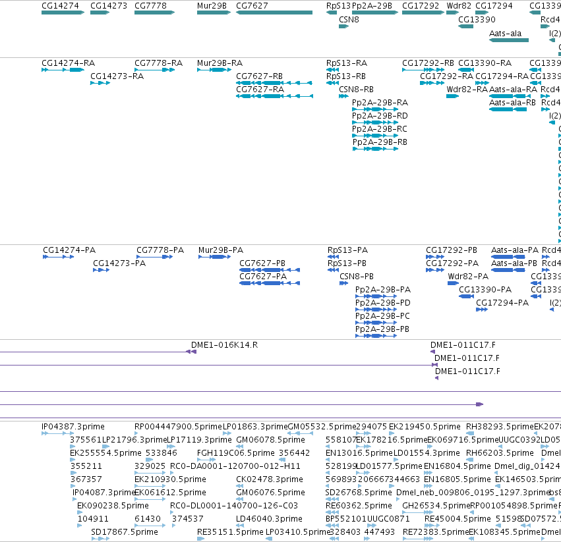The image size is (561, 542).
Task: Open the CG14274-PA protein feature
Action: pyautogui.click(x=58, y=257)
